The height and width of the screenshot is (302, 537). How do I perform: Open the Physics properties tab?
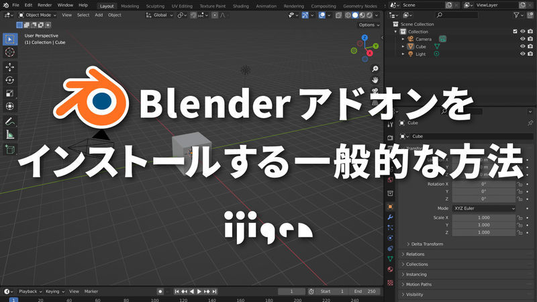390,238
